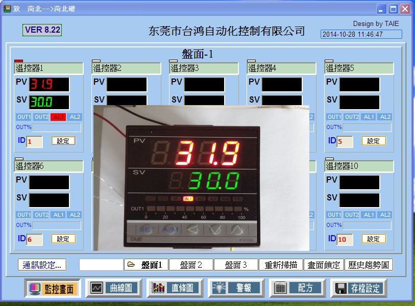Click the AL2 indicator of 溫控器6
The image size is (415, 306).
75,215
